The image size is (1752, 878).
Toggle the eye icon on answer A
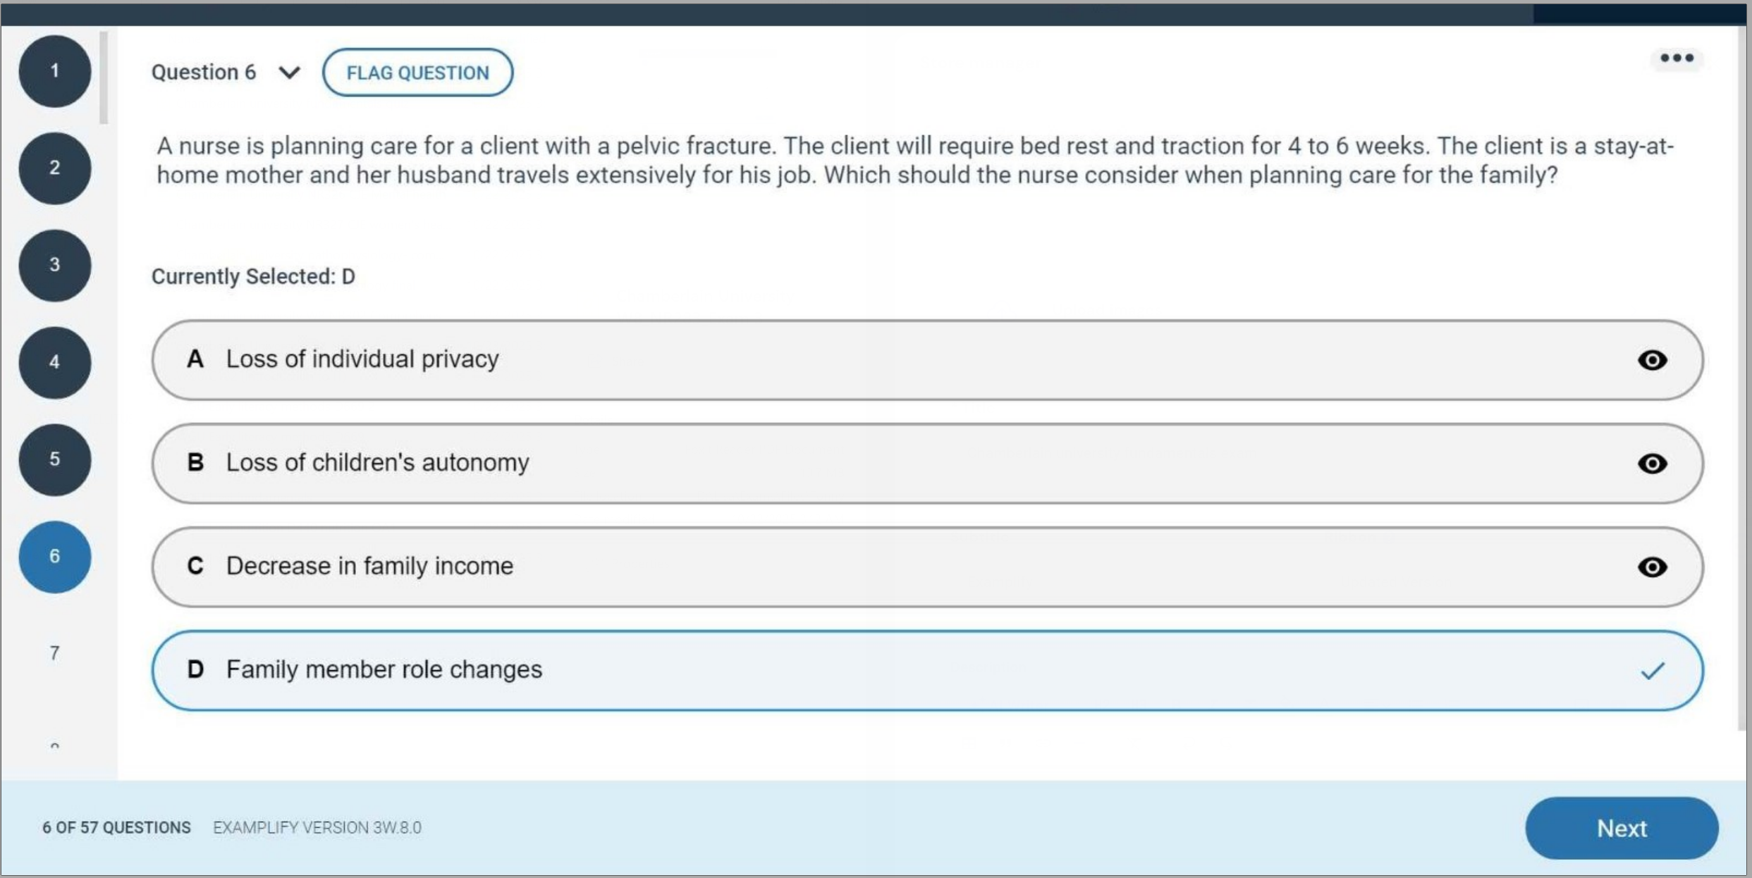click(1654, 360)
